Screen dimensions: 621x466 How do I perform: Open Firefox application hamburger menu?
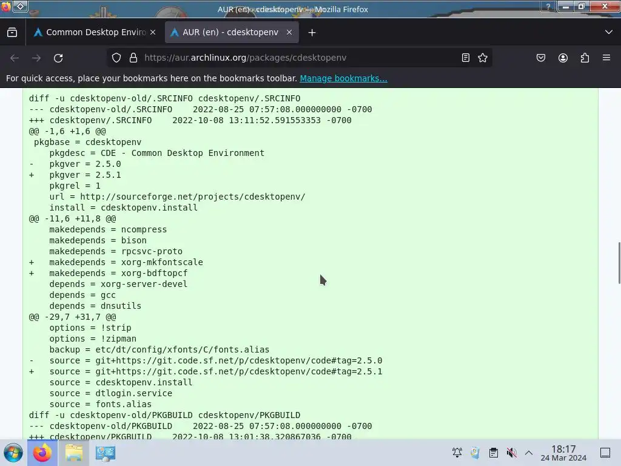(606, 58)
